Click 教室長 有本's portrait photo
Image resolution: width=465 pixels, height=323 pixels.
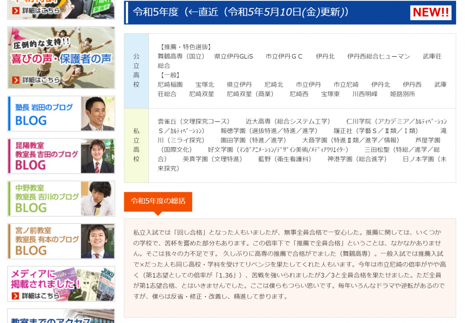(97, 241)
